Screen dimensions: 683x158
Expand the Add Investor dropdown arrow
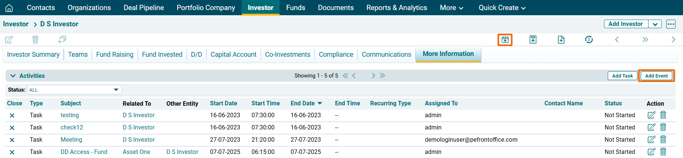[655, 24]
